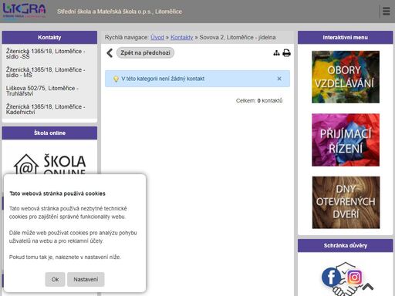Follow the Kontakty breadcrumb link
Screen dimensions: 395x296
click(182, 38)
